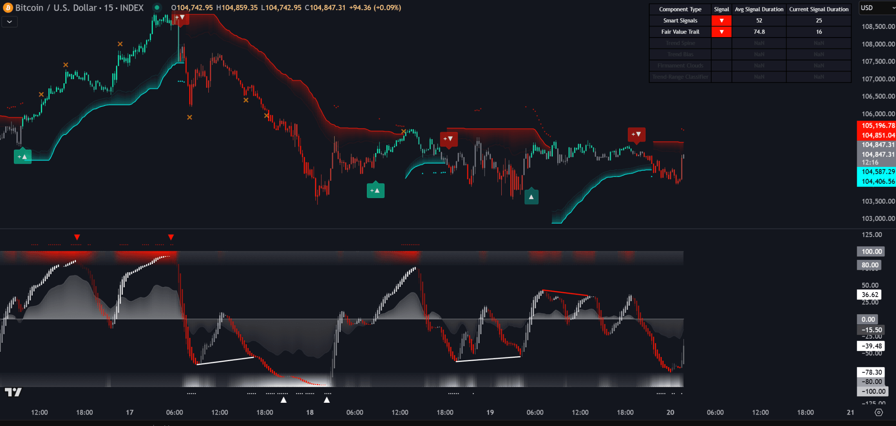
Task: Select the rightmost red sell signal label
Action: coord(636,134)
